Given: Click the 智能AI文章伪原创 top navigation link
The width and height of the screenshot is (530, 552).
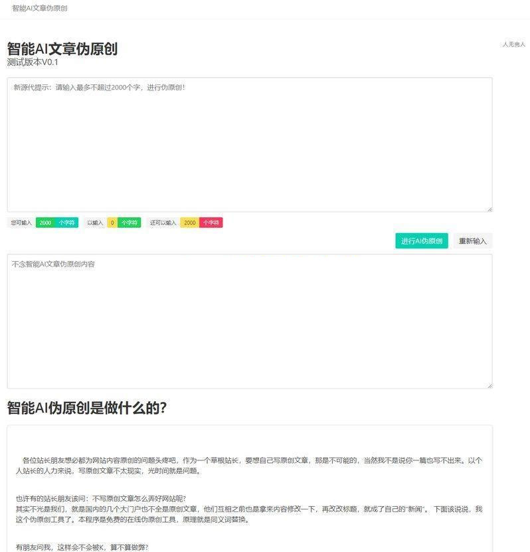Looking at the screenshot, I should [39, 9].
